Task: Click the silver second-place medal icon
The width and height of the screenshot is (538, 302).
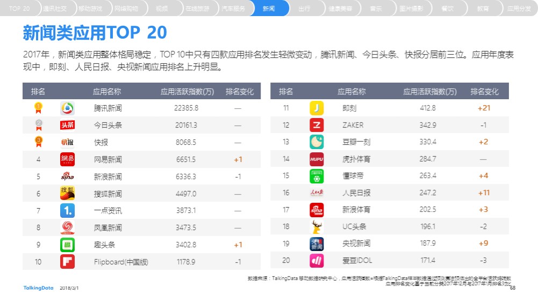Action: pos(39,125)
